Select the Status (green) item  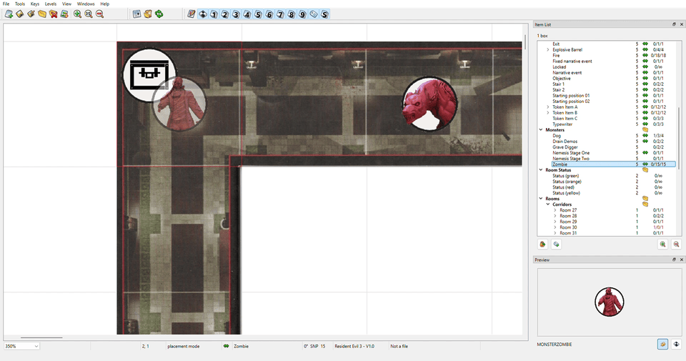pyautogui.click(x=566, y=175)
